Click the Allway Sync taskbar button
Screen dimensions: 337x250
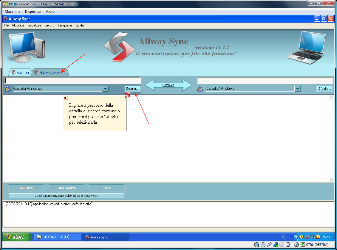pyautogui.click(x=106, y=237)
